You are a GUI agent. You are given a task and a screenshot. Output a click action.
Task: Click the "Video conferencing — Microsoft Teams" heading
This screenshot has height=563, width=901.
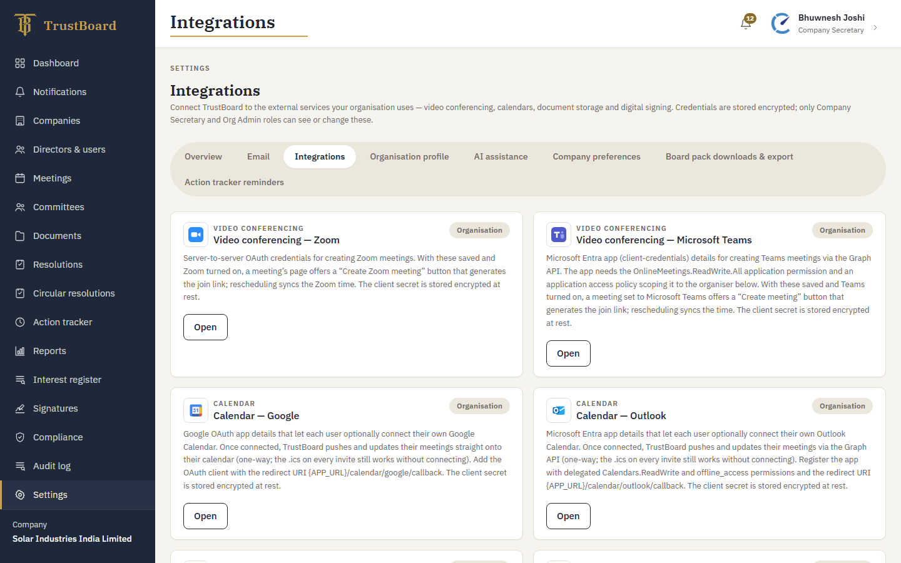(664, 240)
